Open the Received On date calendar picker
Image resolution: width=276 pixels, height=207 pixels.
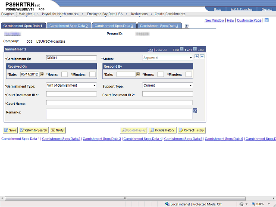pos(42,75)
